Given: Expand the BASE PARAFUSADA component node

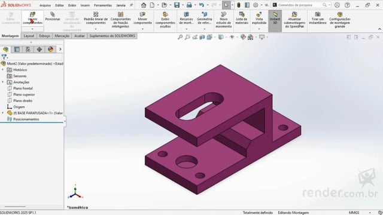Looking at the screenshot, I should coord(3,113).
